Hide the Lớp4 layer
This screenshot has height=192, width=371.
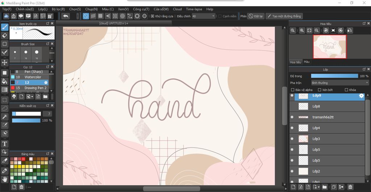pos(292,128)
